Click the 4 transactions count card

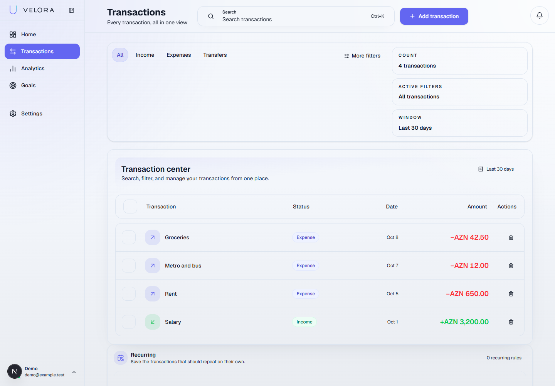tap(460, 61)
